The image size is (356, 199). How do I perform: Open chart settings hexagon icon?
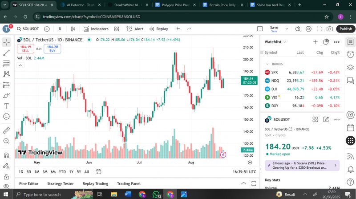pos(308,29)
